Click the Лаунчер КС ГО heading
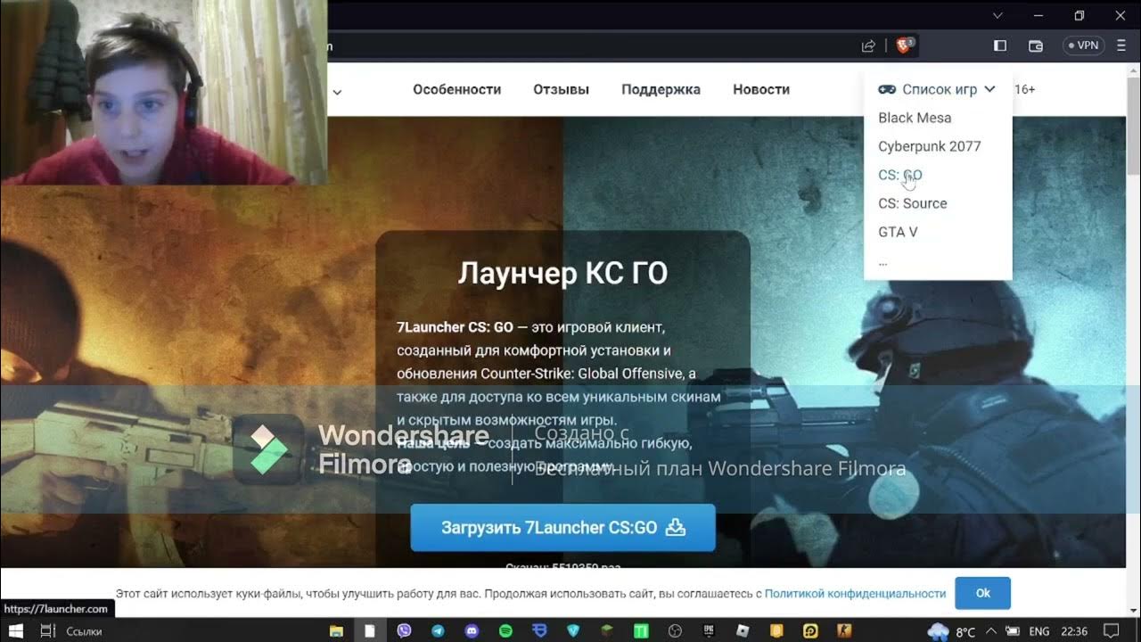 coord(562,273)
